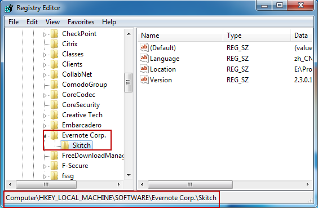Click the values pane scroll right arrow
This screenshot has height=208, width=318.
308,184
